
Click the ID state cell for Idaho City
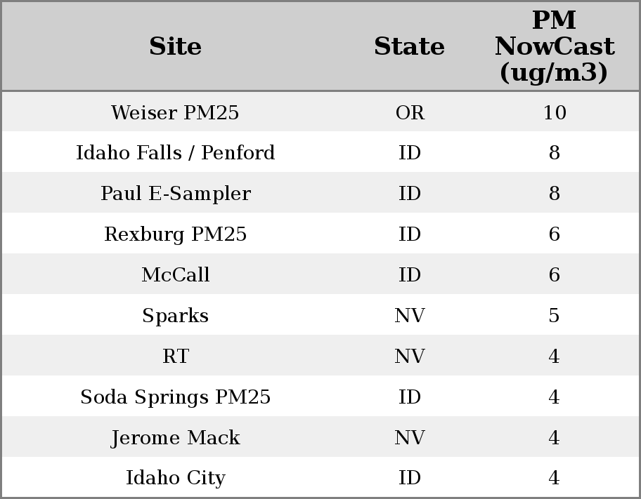pyautogui.click(x=410, y=478)
